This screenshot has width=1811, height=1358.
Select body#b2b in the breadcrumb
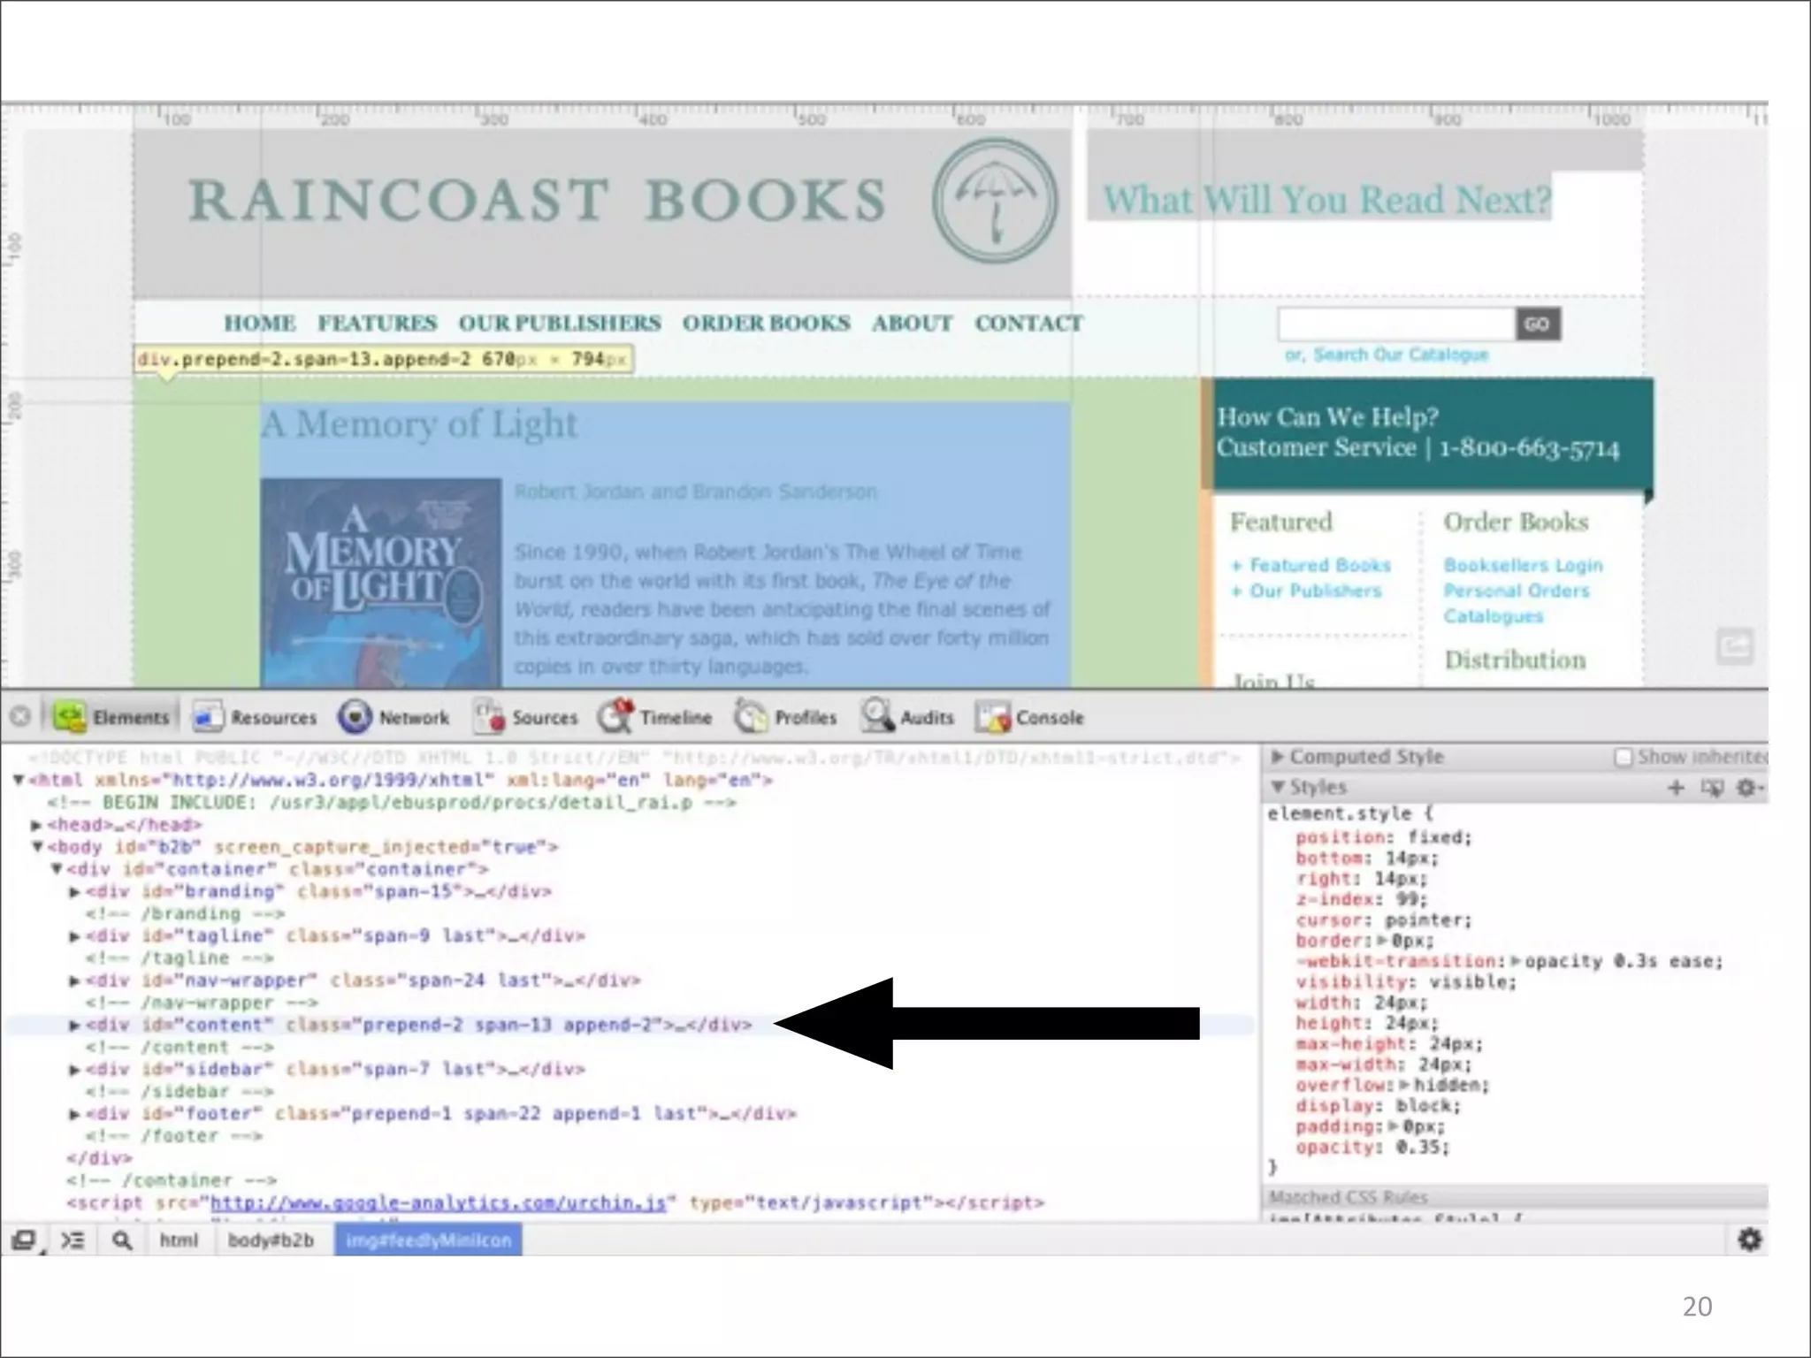[x=271, y=1240]
